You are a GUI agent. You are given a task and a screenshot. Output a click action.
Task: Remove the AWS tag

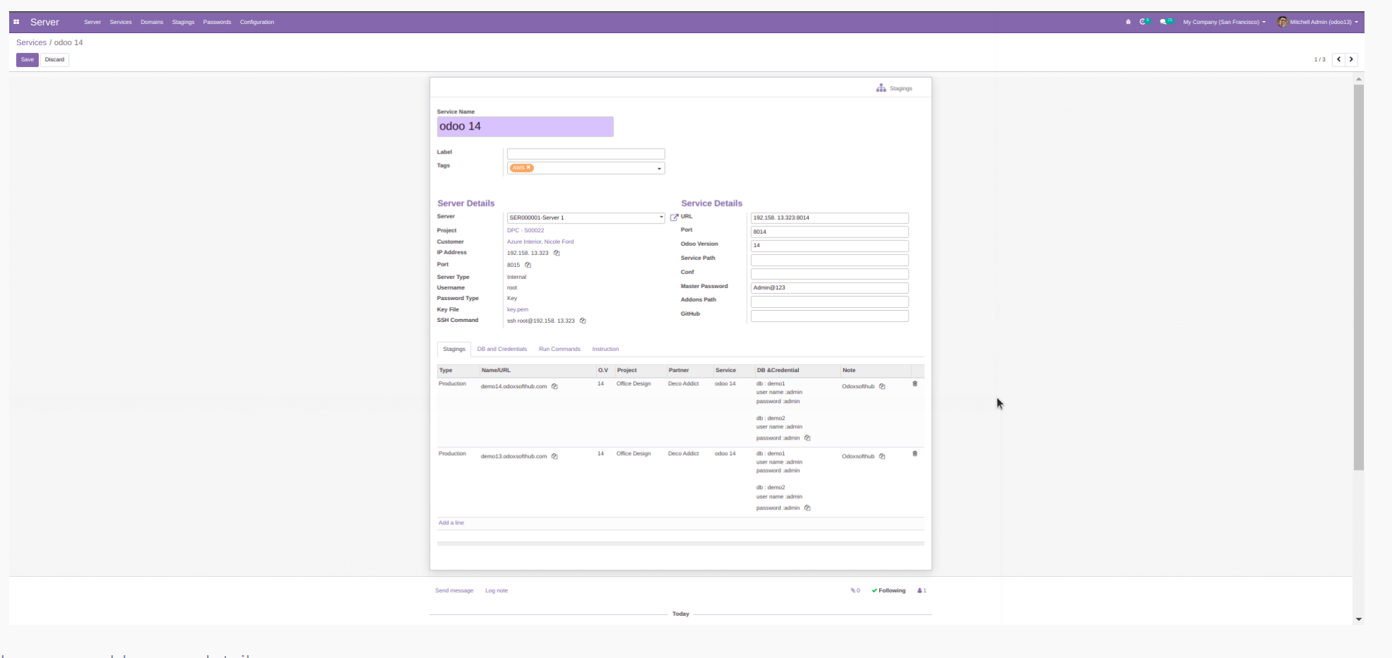click(528, 168)
